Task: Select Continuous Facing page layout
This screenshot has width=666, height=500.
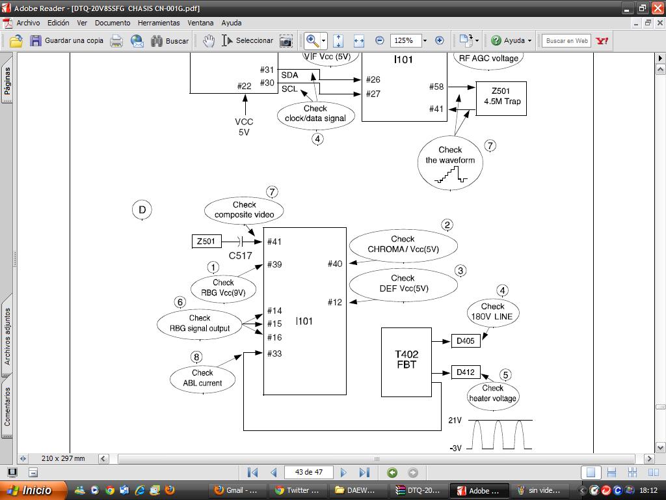Action: [x=632, y=473]
